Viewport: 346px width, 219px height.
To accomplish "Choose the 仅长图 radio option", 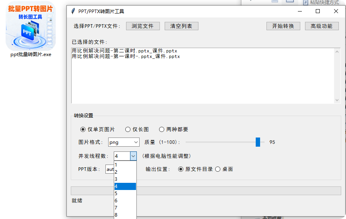I will pyautogui.click(x=128, y=130).
